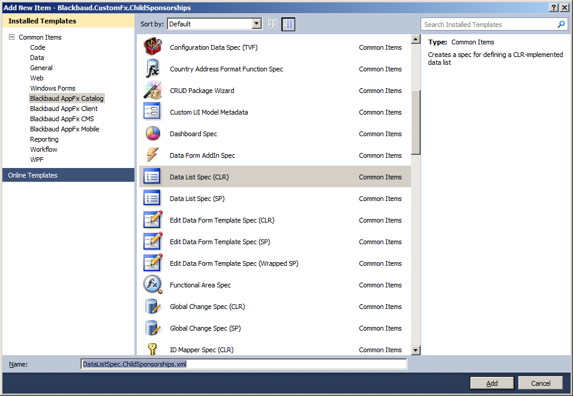Screen dimensions: 573x396
Task: Select 'Dashboard Spec' text
Action: (193, 134)
